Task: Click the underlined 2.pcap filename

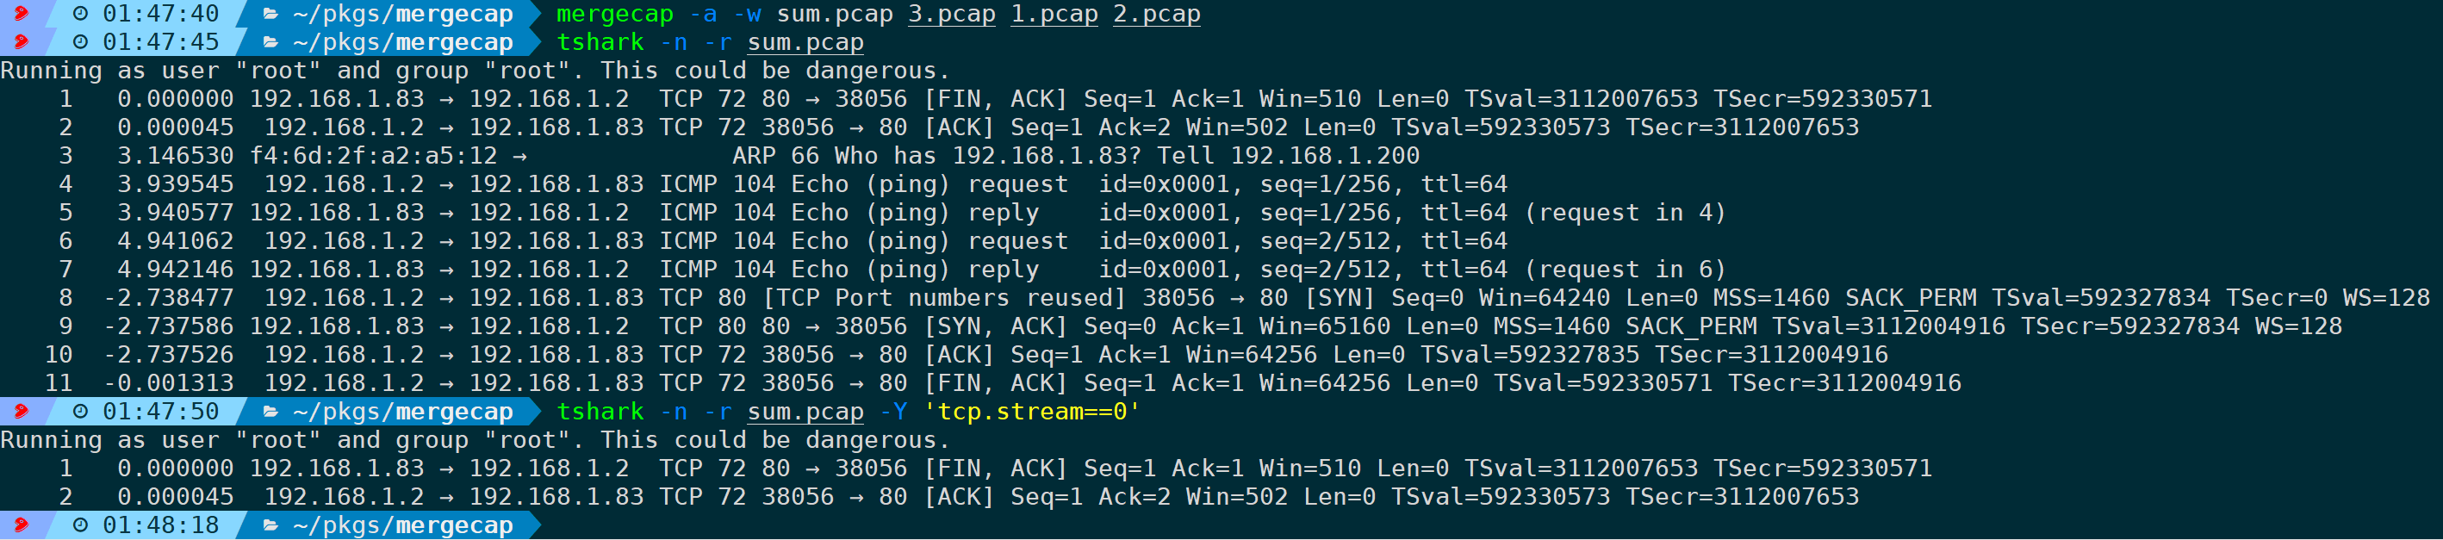Action: 1156,14
